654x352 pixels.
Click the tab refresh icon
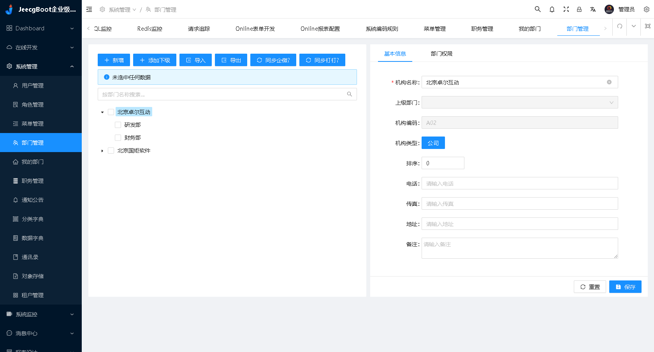click(619, 27)
